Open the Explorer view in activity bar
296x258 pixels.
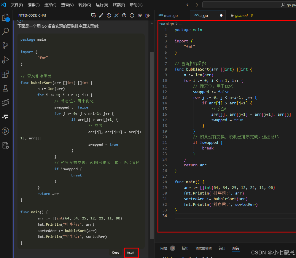(5, 17)
